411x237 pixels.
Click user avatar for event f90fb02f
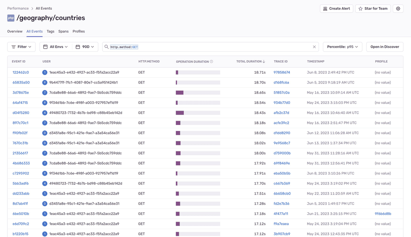45,133
